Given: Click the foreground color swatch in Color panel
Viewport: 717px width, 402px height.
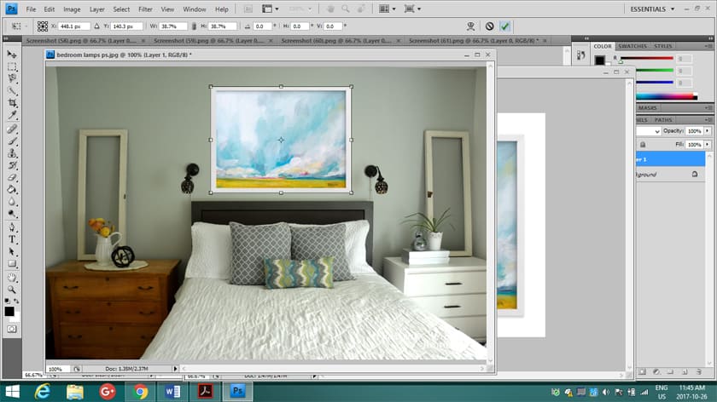Looking at the screenshot, I should (599, 60).
